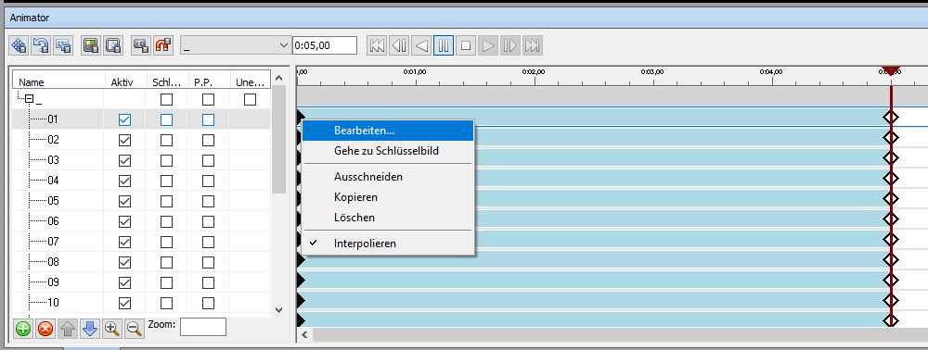
Task: Click the tree list scroll down arrow
Action: [279, 309]
